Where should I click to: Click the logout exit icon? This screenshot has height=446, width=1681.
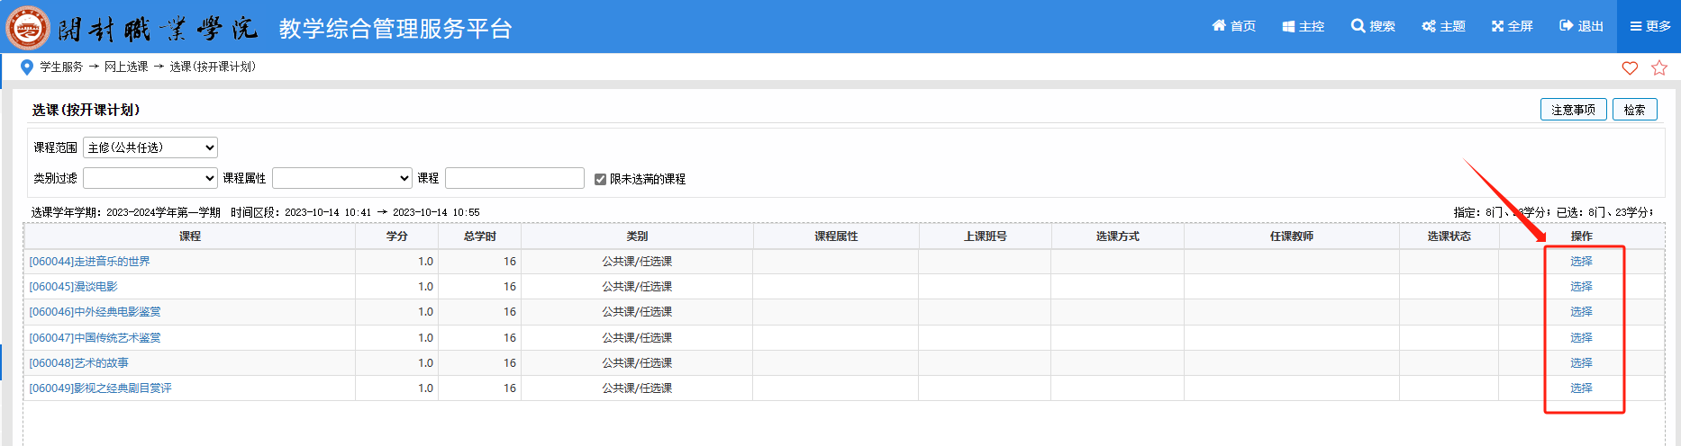click(x=1567, y=26)
